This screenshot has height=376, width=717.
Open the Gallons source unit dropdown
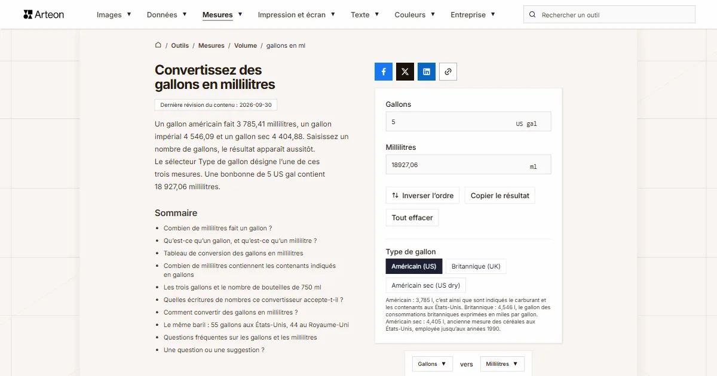432,364
